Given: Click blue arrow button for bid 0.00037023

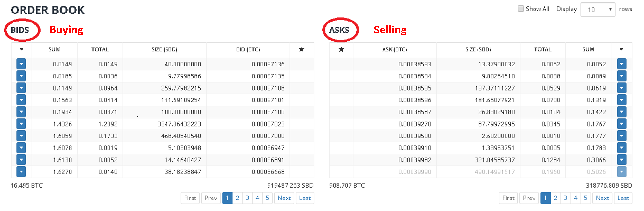Looking at the screenshot, I should 21,124.
